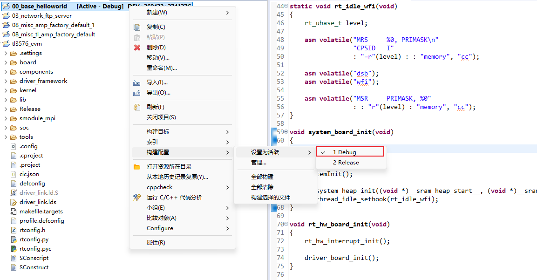Click the Refresh (刷新) icon
The width and height of the screenshot is (537, 280).
point(136,107)
